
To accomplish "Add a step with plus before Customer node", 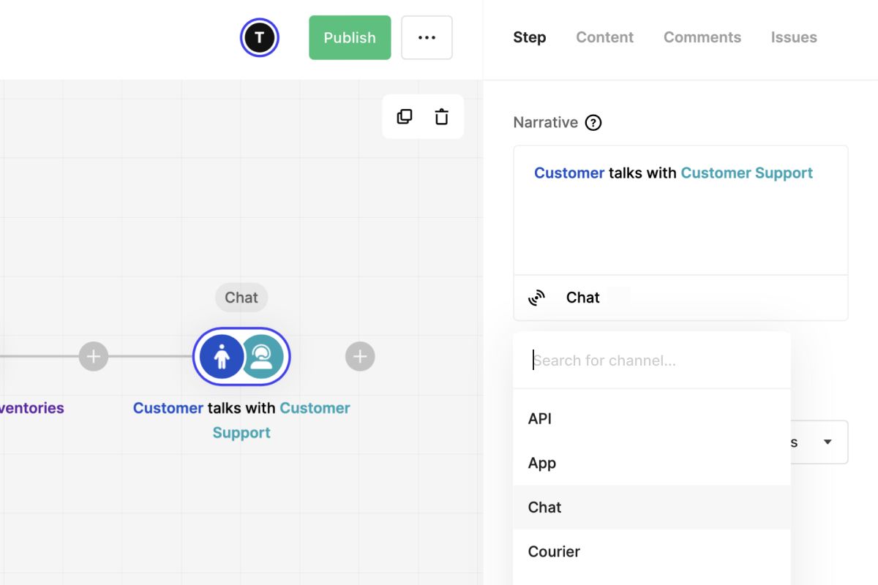I will click(x=94, y=356).
